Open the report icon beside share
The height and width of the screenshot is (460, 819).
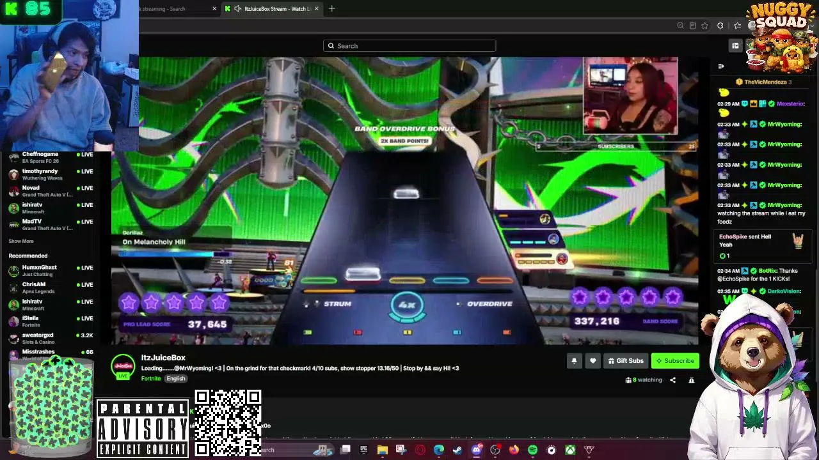pyautogui.click(x=691, y=380)
